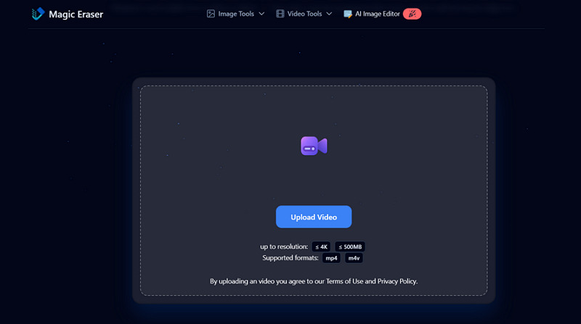Screen dimensions: 581x324
Task: Click the m4v format tag
Action: pos(354,258)
